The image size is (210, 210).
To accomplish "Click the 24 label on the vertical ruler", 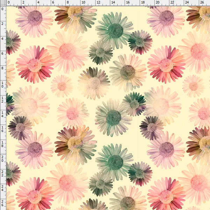I will [2, 188].
